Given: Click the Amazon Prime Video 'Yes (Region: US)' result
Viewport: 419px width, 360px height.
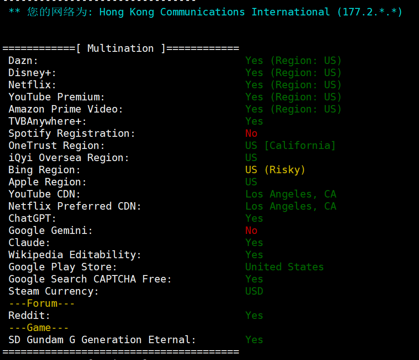Looking at the screenshot, I should coord(293,109).
